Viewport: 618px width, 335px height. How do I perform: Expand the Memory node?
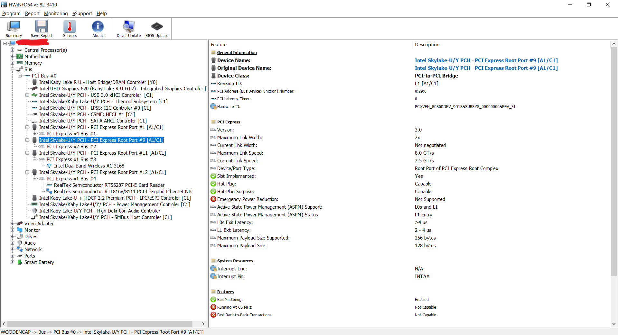pos(12,63)
